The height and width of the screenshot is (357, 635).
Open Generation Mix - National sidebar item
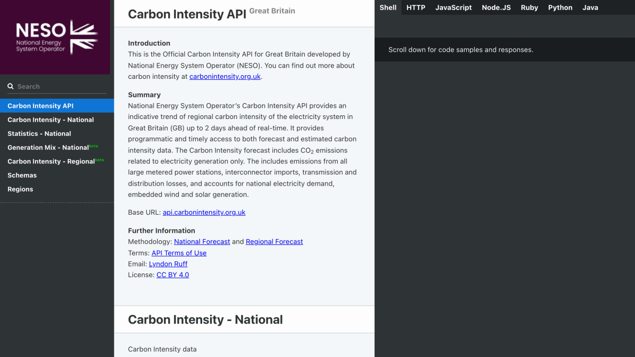57,147
